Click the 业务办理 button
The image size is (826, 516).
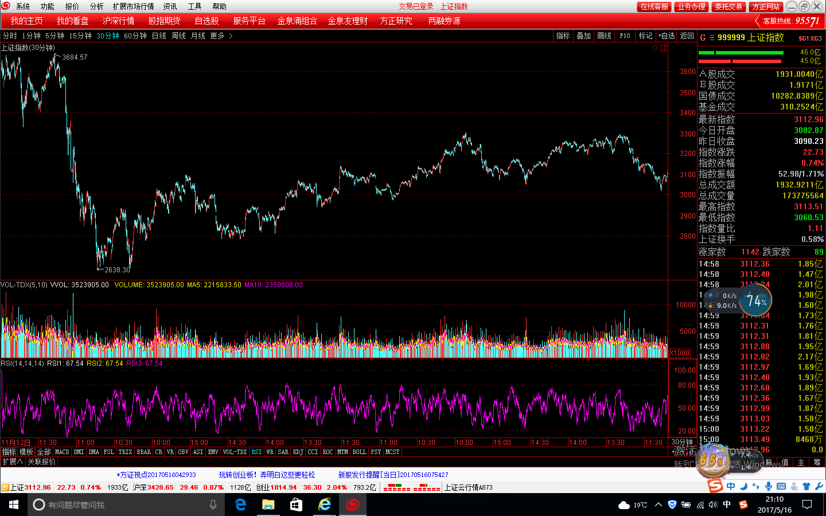[691, 6]
